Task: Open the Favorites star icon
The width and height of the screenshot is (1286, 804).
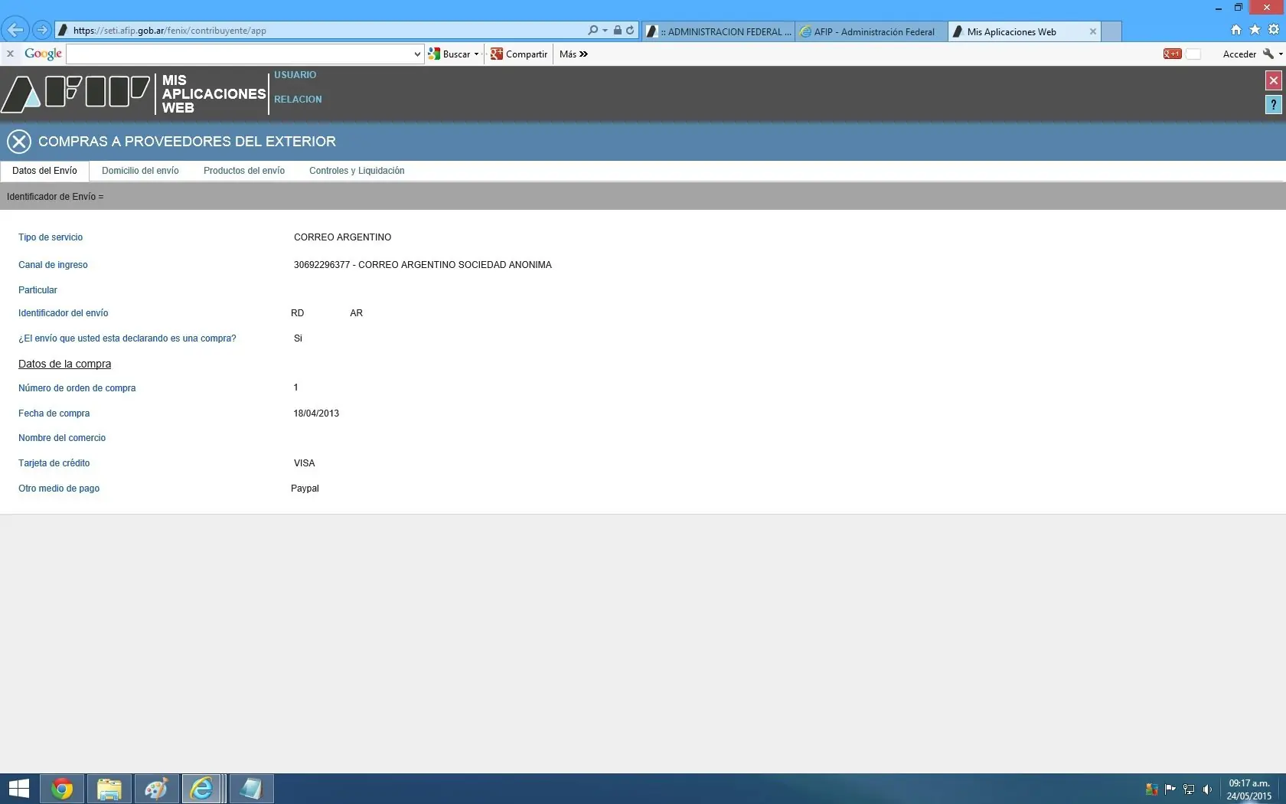Action: (1255, 30)
